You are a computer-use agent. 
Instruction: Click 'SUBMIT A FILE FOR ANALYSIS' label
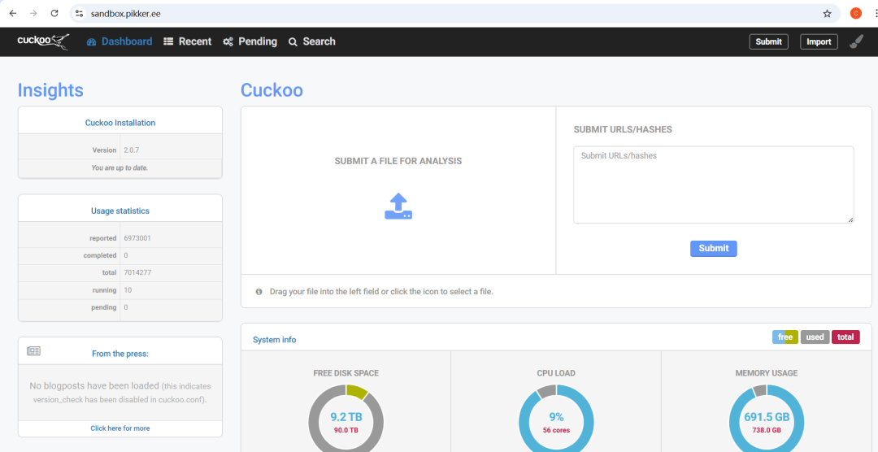pyautogui.click(x=398, y=161)
